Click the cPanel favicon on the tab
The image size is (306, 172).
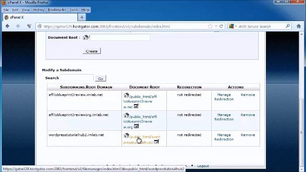[x=7, y=17]
